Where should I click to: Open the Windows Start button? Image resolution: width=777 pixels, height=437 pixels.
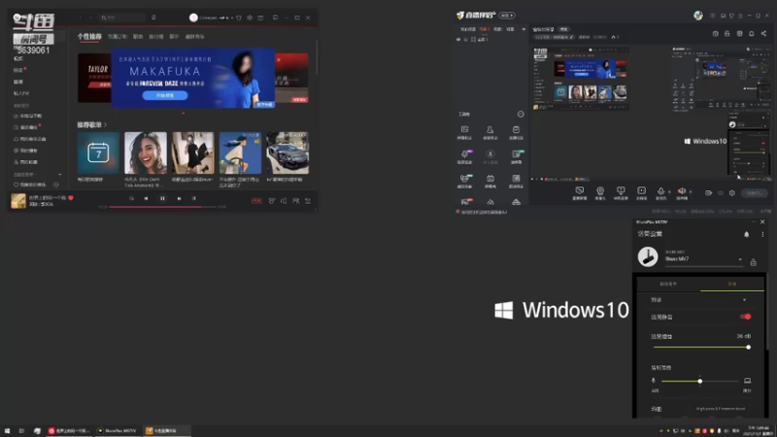click(7, 431)
